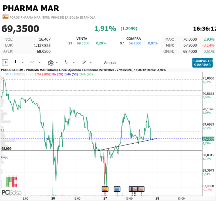Click the VENTA volume 31
This screenshot has width=216, height=201.
[x=70, y=43]
